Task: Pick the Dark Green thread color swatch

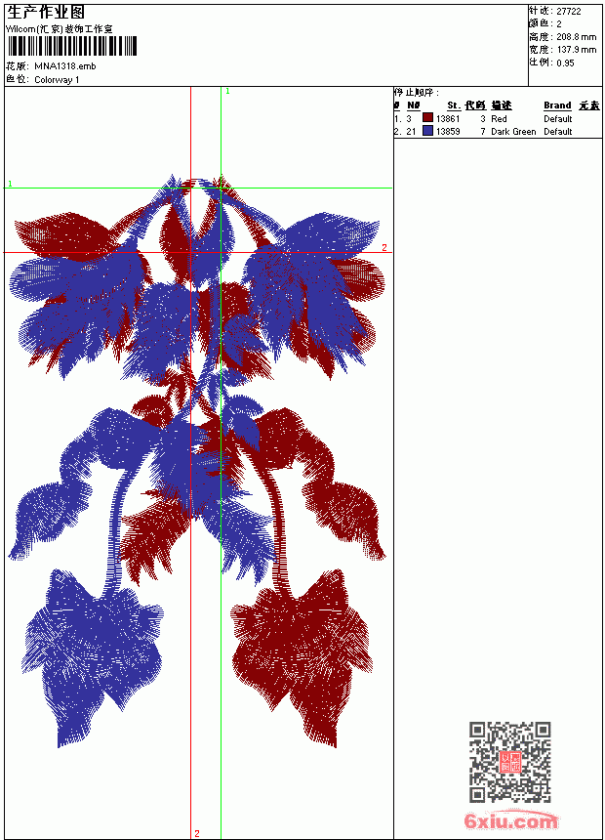Action: 427,131
